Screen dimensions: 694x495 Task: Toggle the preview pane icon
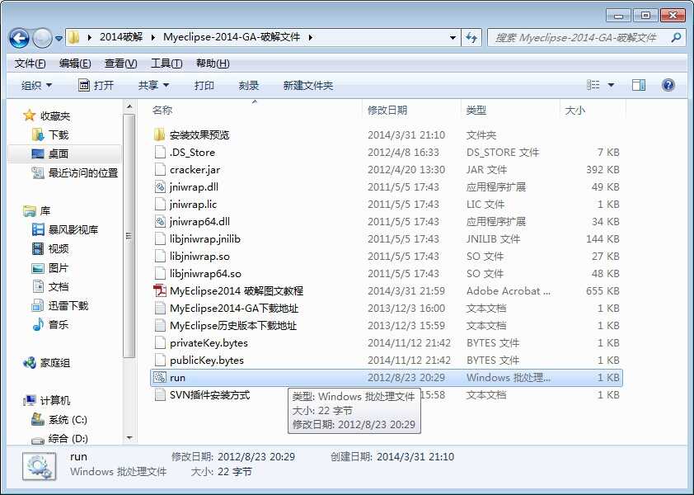(639, 85)
